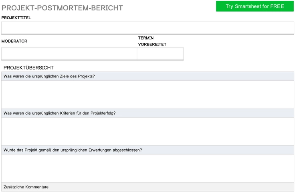Click the Try Smartsheet for FREE button
The width and height of the screenshot is (295, 192).
point(255,6)
